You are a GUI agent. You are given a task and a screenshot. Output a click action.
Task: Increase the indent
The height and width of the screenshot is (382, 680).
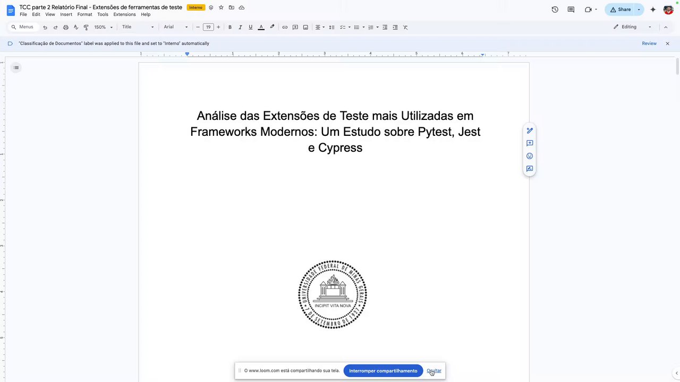tap(395, 27)
